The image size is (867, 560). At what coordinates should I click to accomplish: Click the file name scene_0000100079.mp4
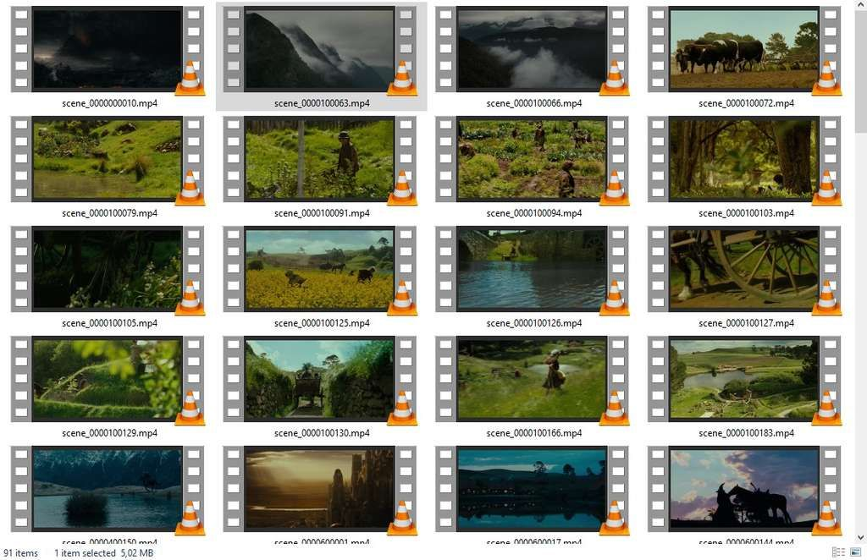pos(109,213)
